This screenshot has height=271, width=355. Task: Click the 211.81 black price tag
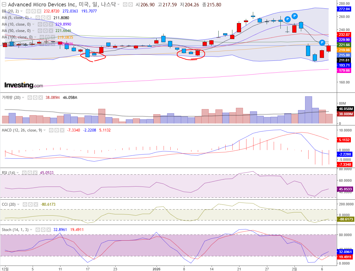coord(344,60)
